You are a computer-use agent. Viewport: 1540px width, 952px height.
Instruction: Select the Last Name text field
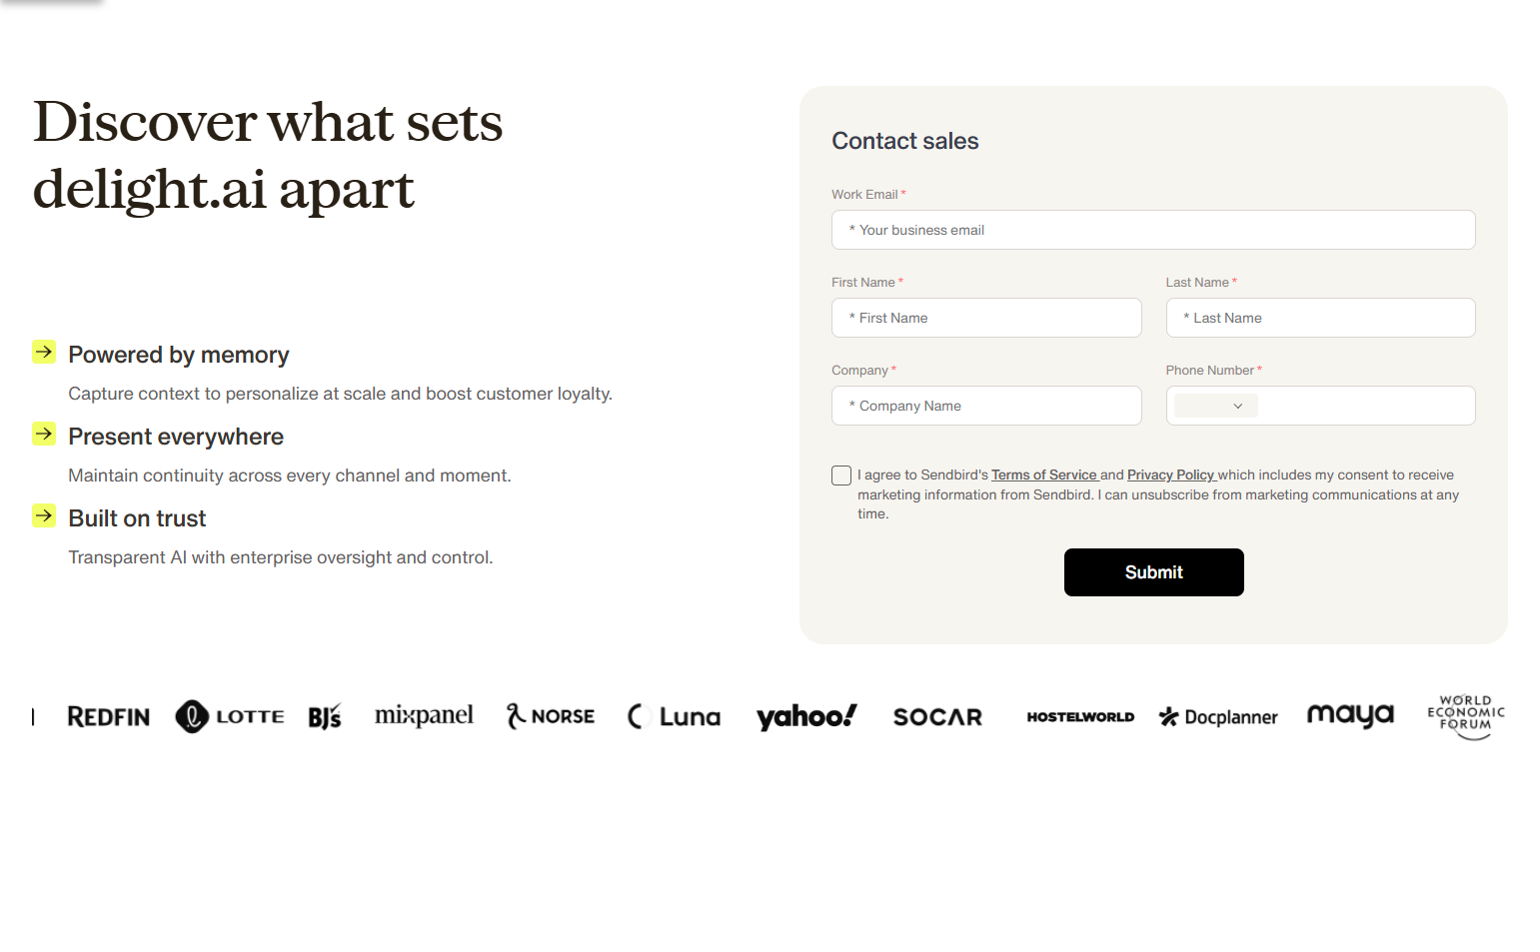(1320, 318)
